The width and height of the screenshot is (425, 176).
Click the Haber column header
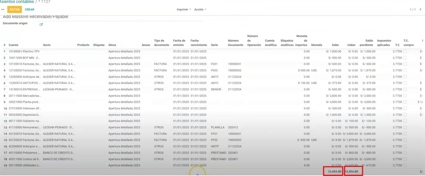[351, 45]
